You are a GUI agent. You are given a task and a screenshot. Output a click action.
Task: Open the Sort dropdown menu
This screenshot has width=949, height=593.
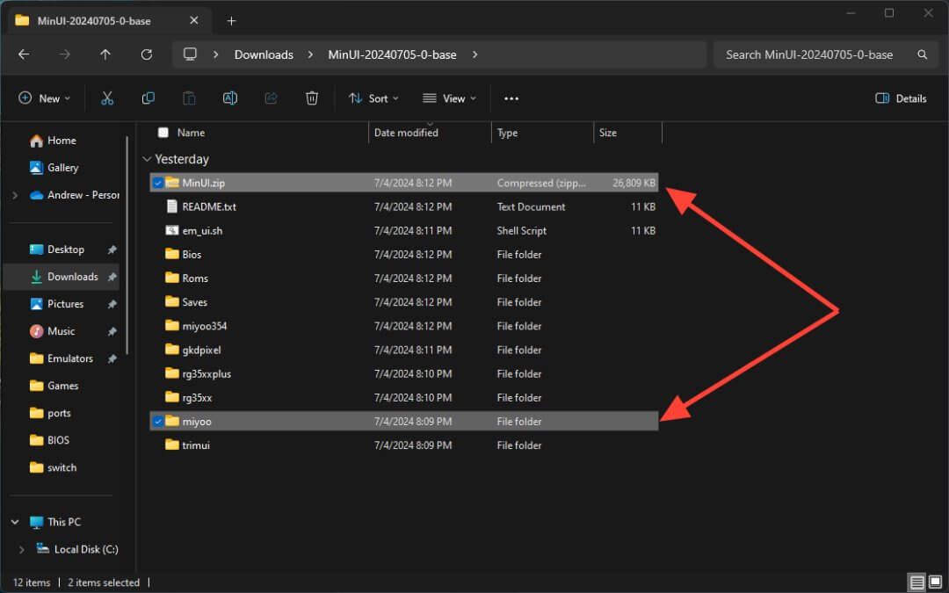coord(373,98)
